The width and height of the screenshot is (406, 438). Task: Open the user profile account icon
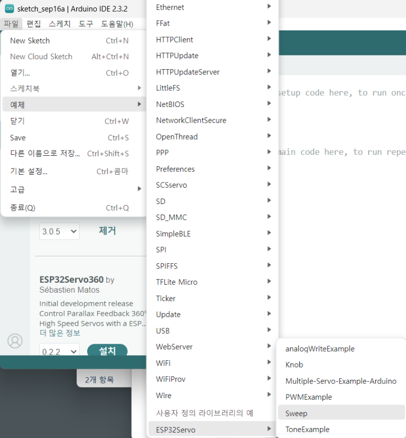[x=15, y=341]
